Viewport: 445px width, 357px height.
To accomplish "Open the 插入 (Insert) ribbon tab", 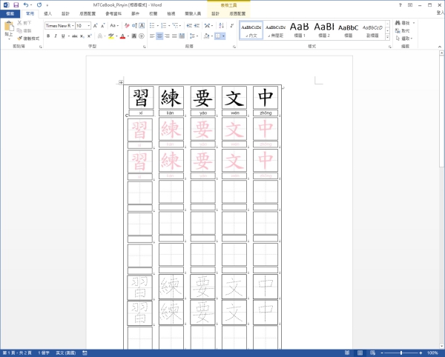I will pos(48,13).
